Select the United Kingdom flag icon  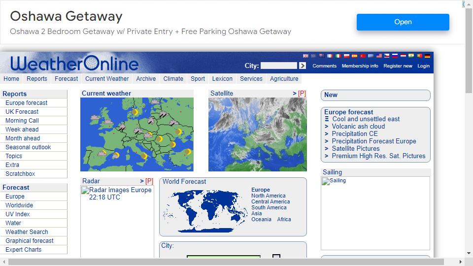tap(305, 56)
